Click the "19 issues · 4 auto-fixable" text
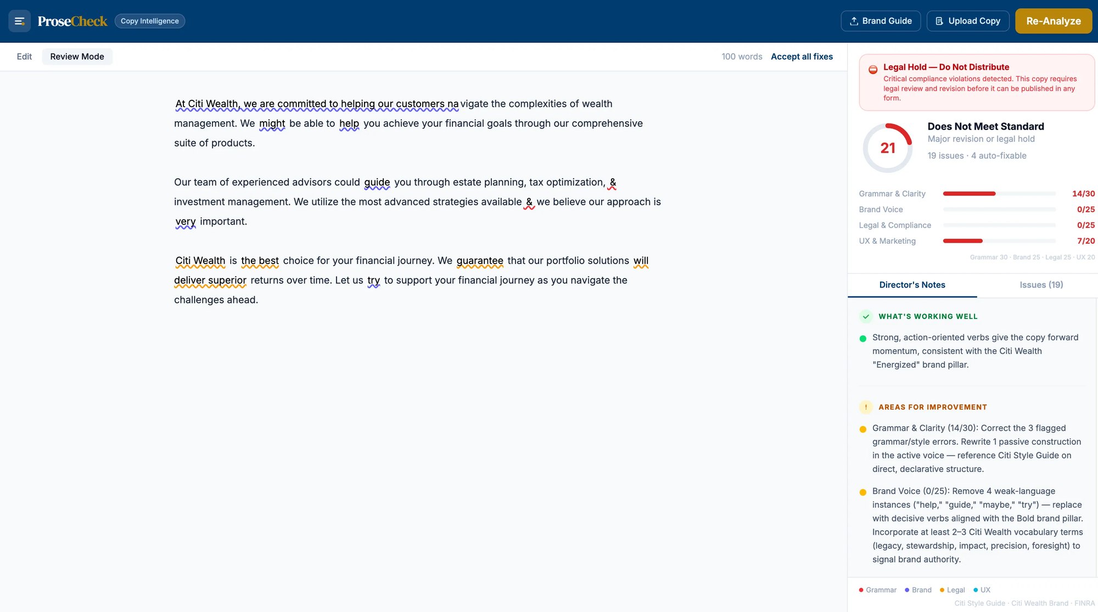Viewport: 1098px width, 612px height. point(977,156)
